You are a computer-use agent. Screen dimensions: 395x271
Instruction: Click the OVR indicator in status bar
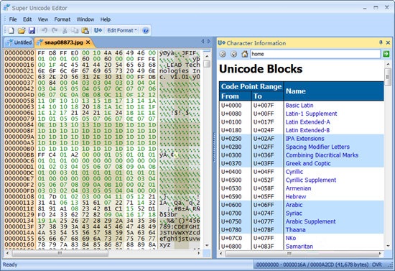click(x=377, y=265)
